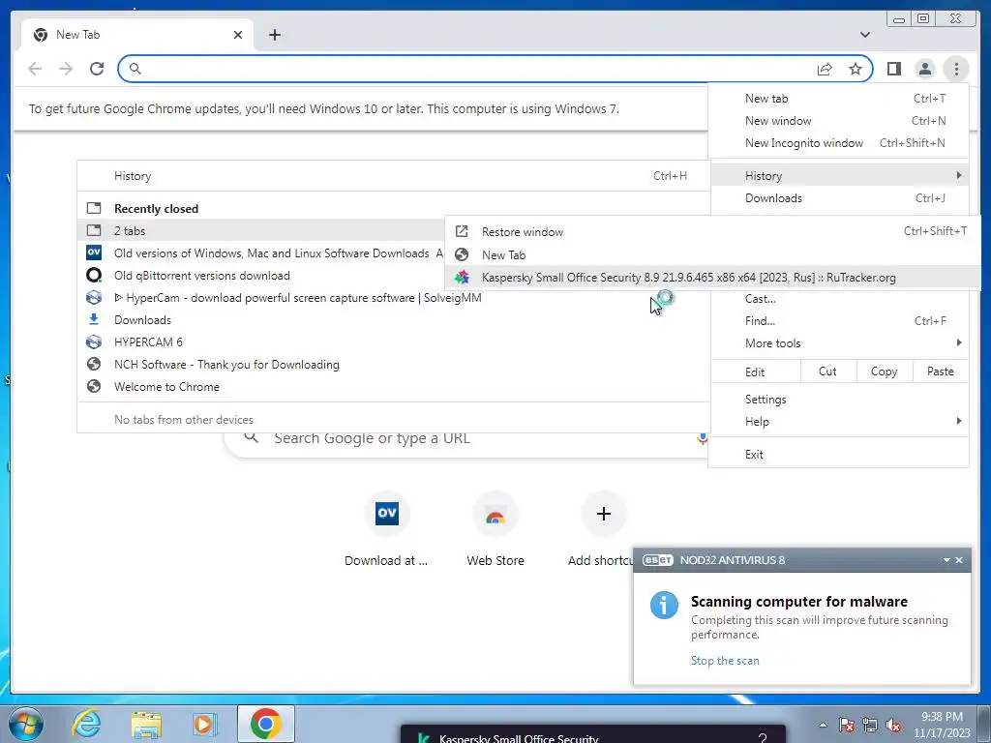Click the qBittorrent favicon in history list
This screenshot has width=991, height=743.
94,276
